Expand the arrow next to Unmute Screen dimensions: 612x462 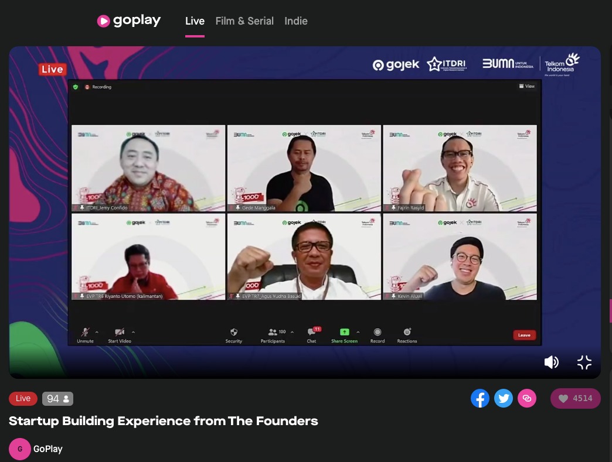pyautogui.click(x=97, y=332)
